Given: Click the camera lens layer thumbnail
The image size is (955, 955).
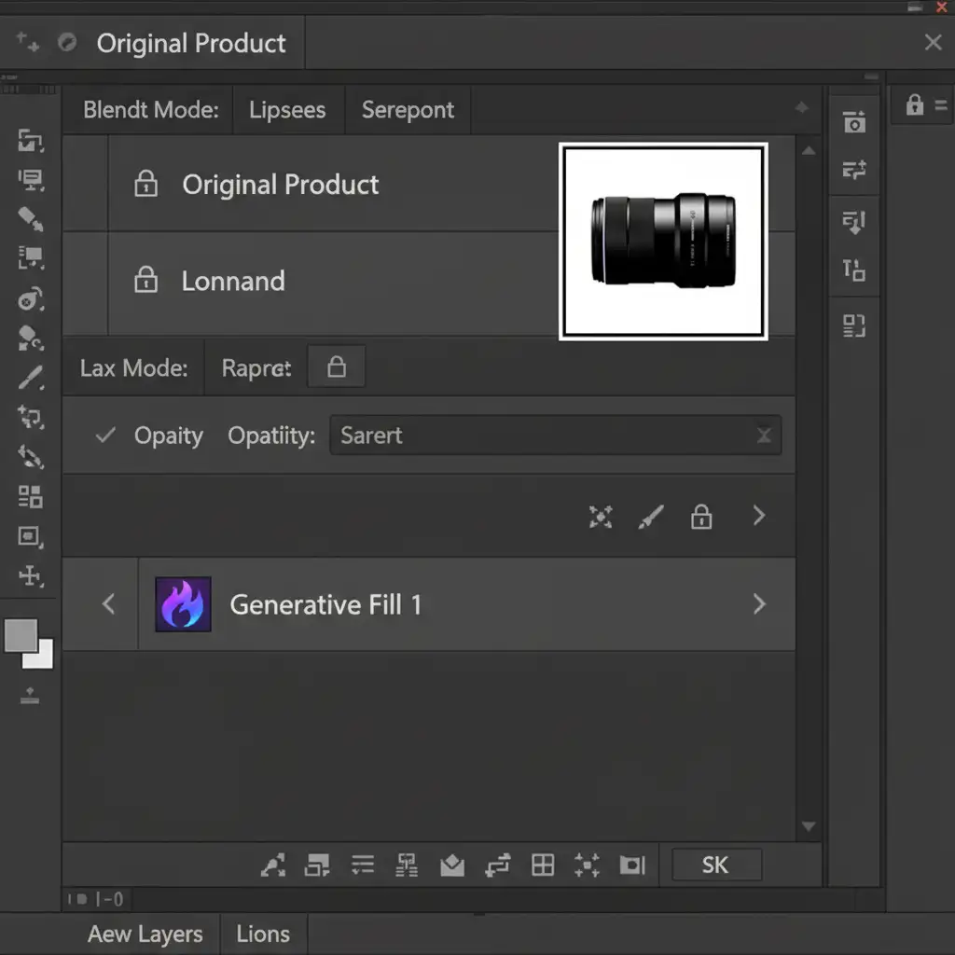Looking at the screenshot, I should [663, 242].
